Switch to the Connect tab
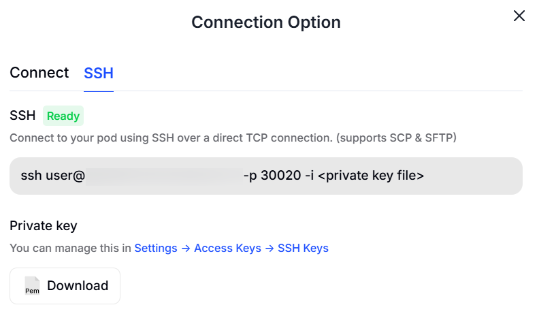 click(x=39, y=73)
